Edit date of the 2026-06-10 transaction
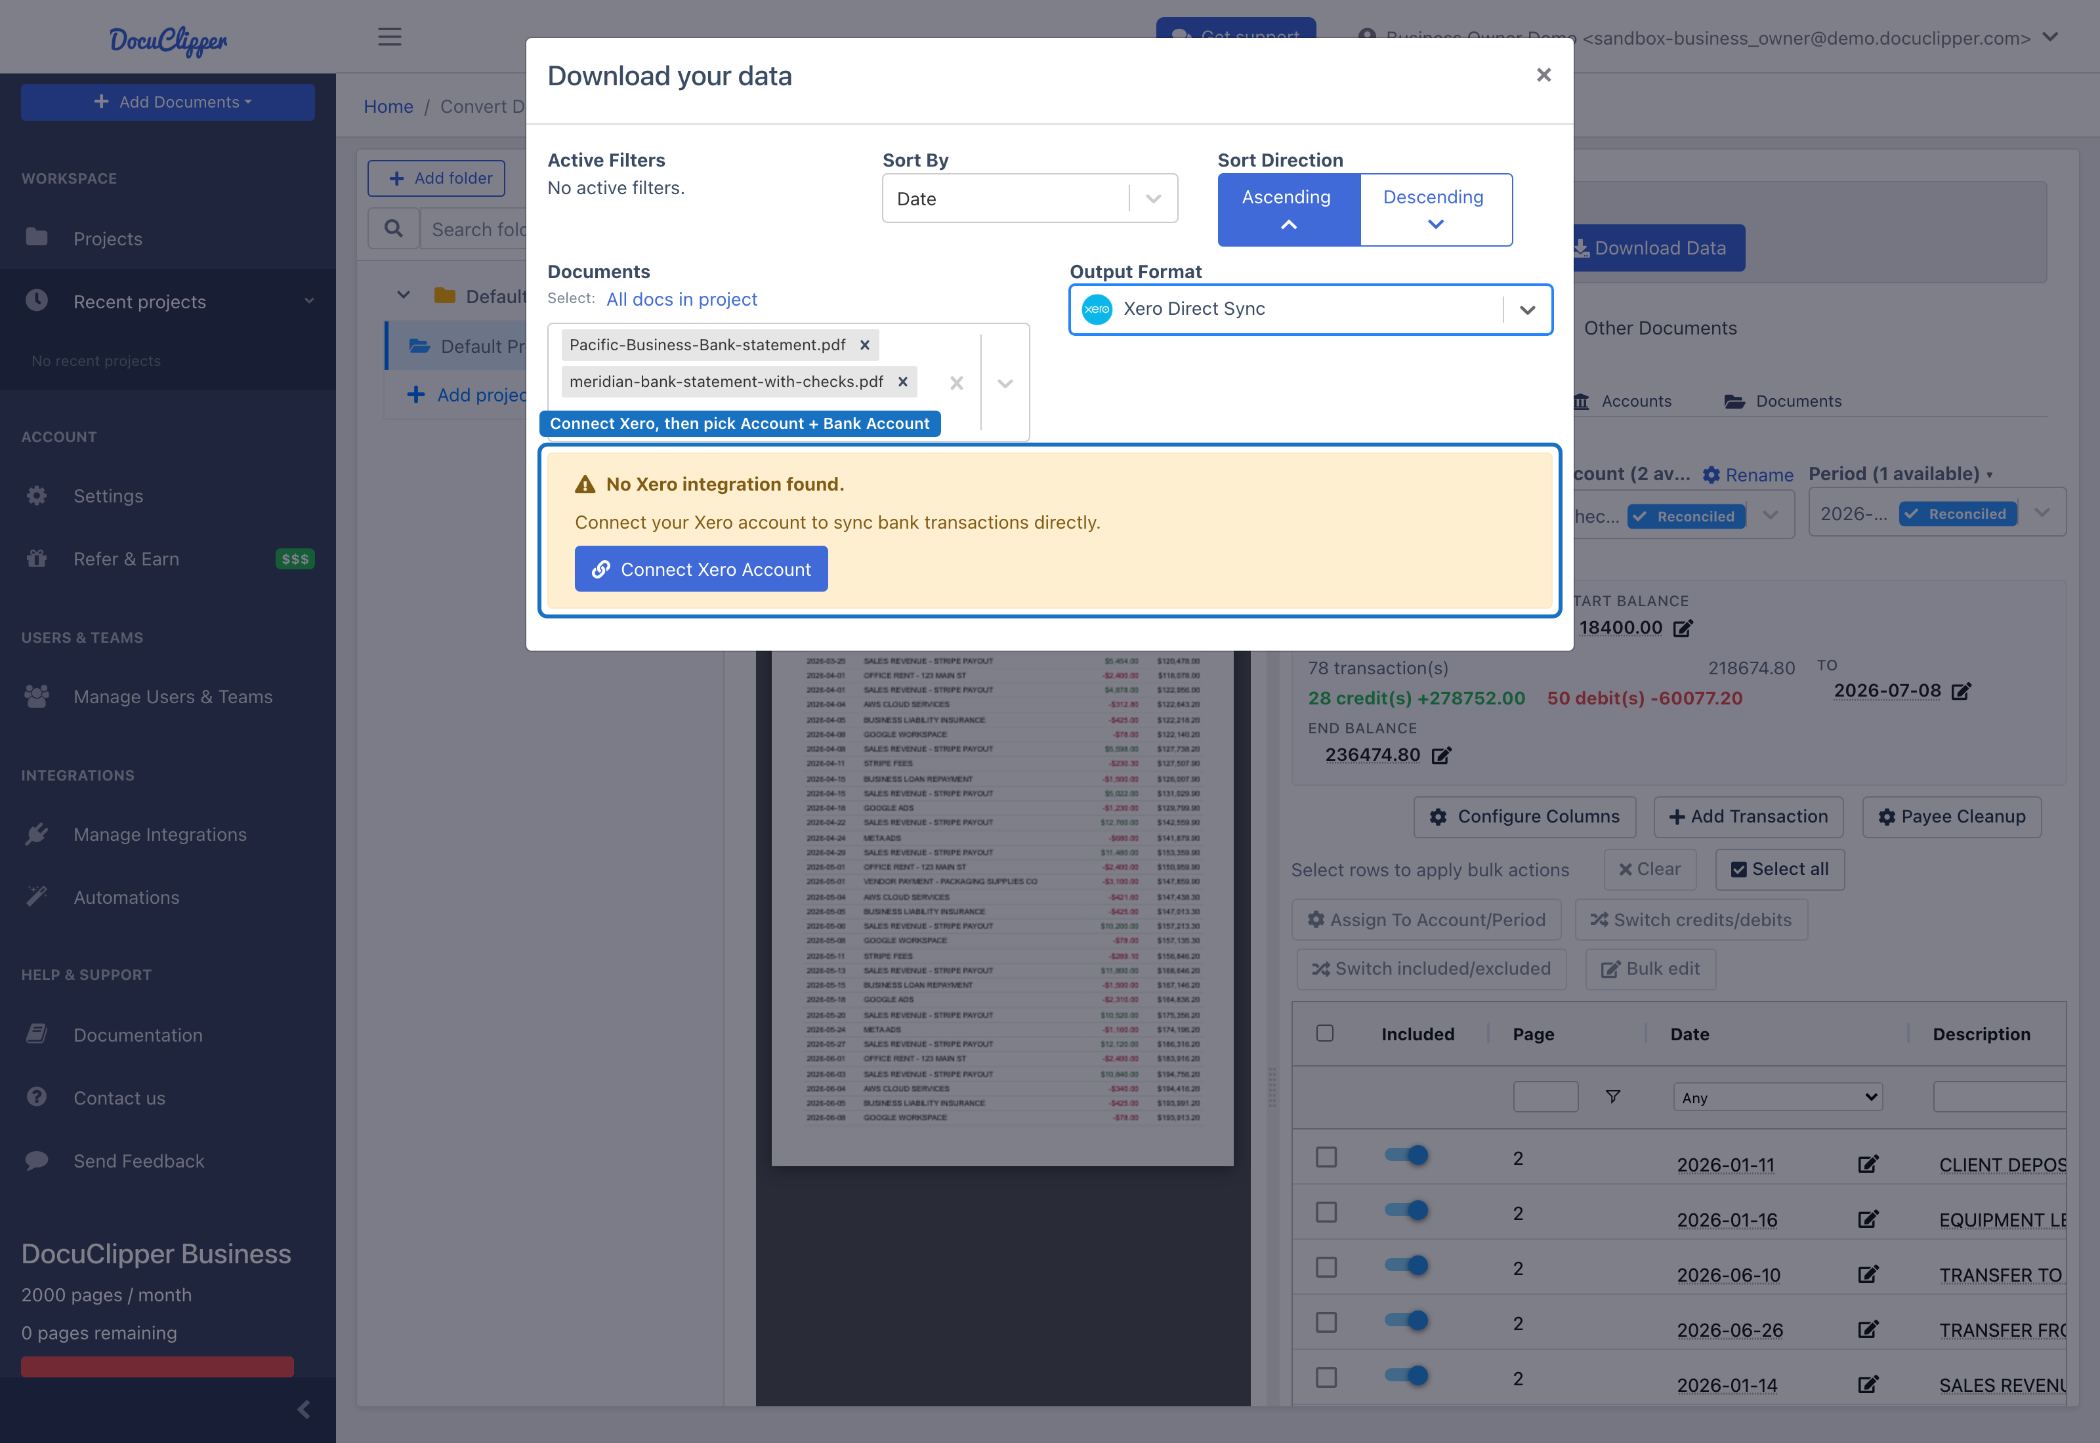This screenshot has width=2100, height=1443. coord(1868,1275)
